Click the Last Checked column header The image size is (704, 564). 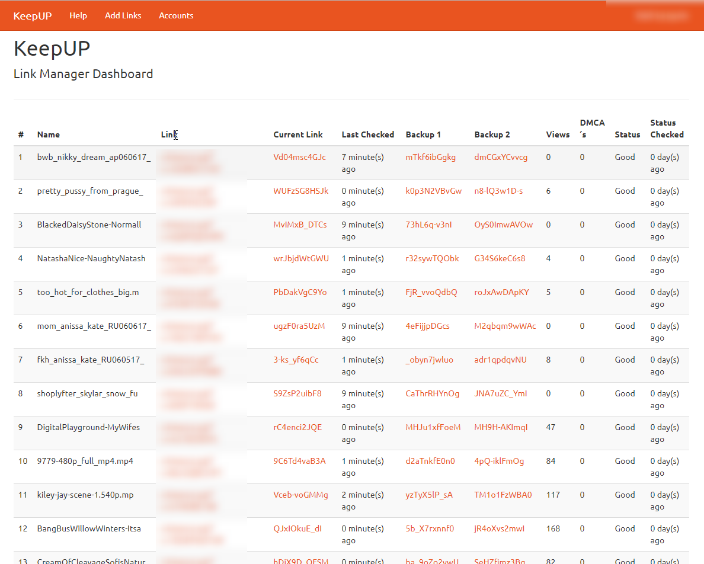[367, 134]
